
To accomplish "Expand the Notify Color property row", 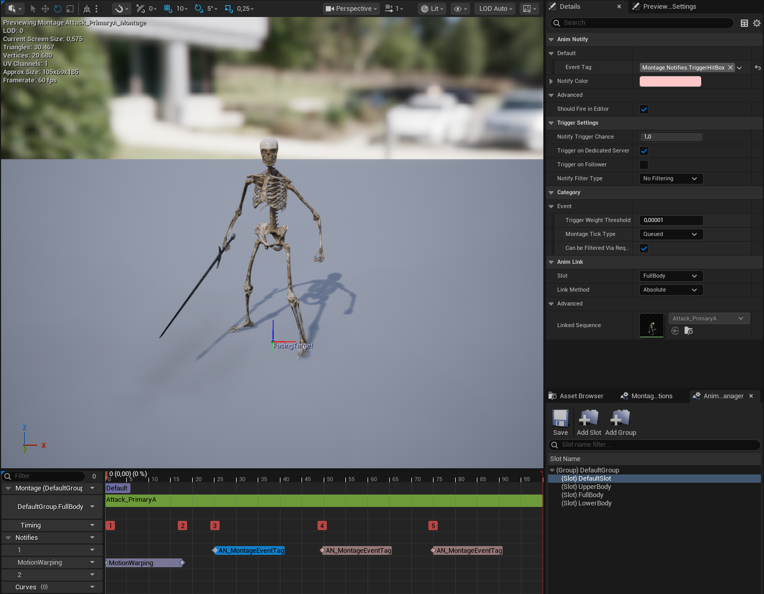I will pyautogui.click(x=551, y=81).
